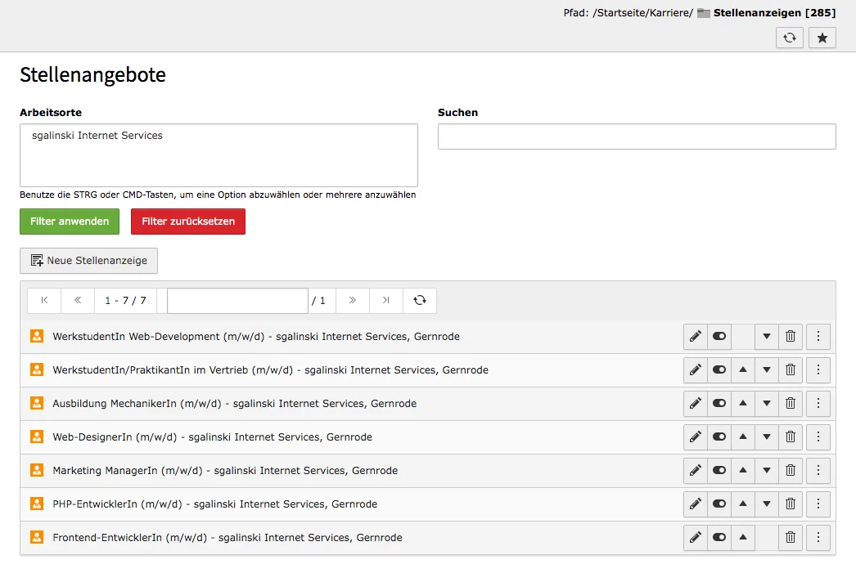Click the record type icon for Web-DesignerIn

tap(36, 437)
